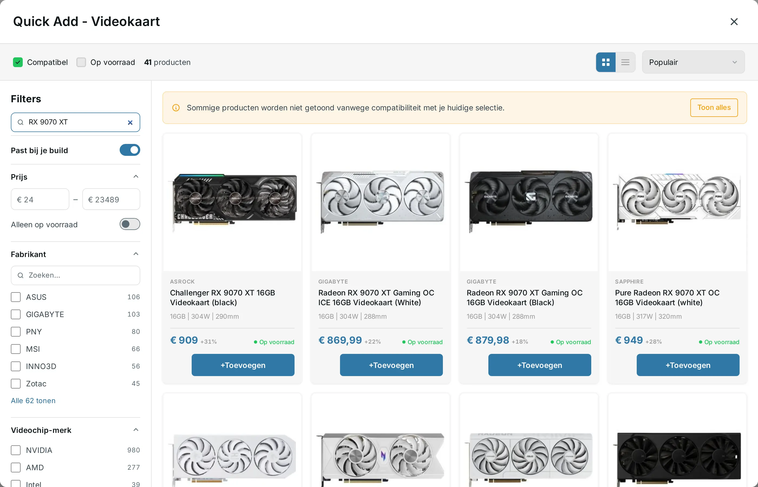Collapse the Videochip-merk section
This screenshot has height=487, width=758.
(x=136, y=430)
